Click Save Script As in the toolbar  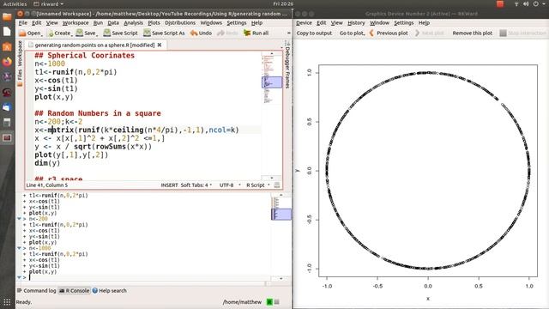pyautogui.click(x=164, y=33)
